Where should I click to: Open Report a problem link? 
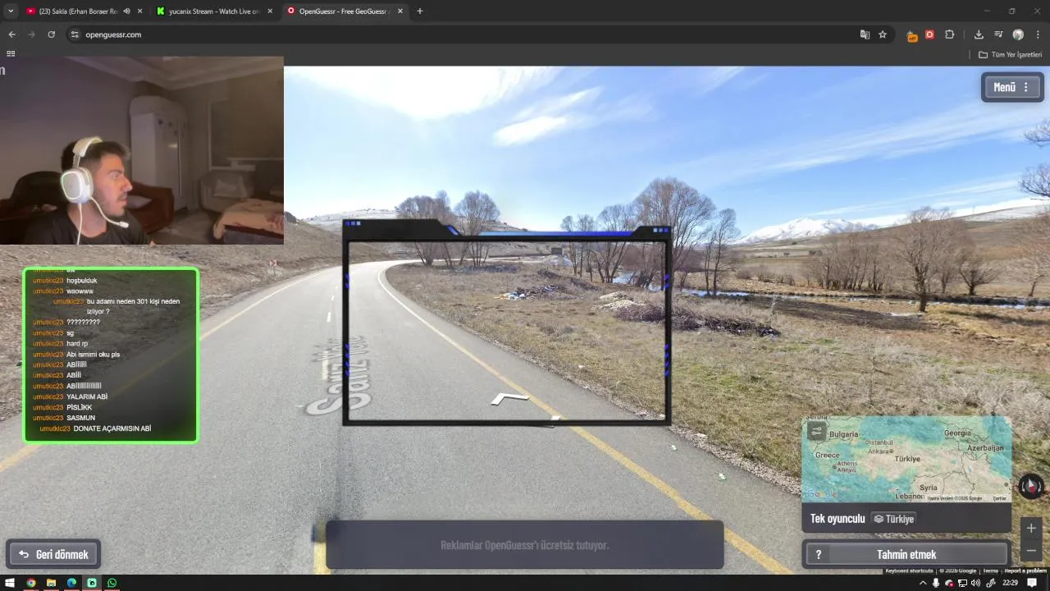[1025, 570]
